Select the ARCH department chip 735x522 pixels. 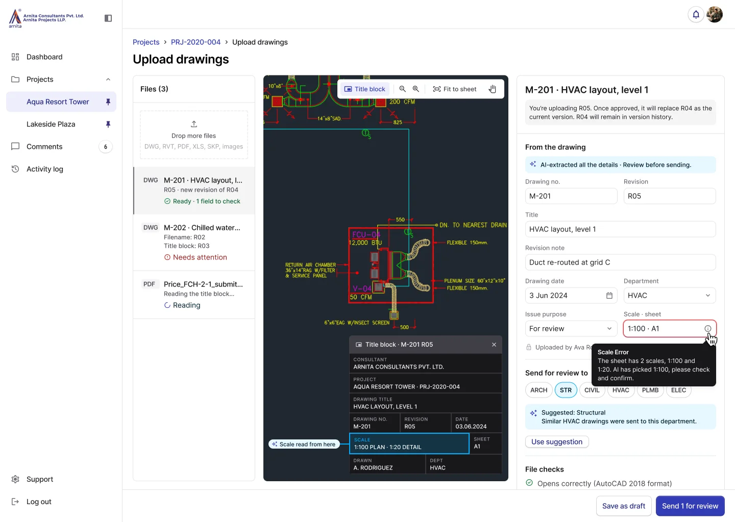(x=538, y=390)
